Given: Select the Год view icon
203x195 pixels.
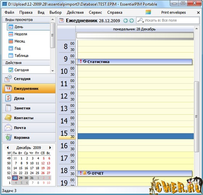Looking at the screenshot, I should (11, 48).
